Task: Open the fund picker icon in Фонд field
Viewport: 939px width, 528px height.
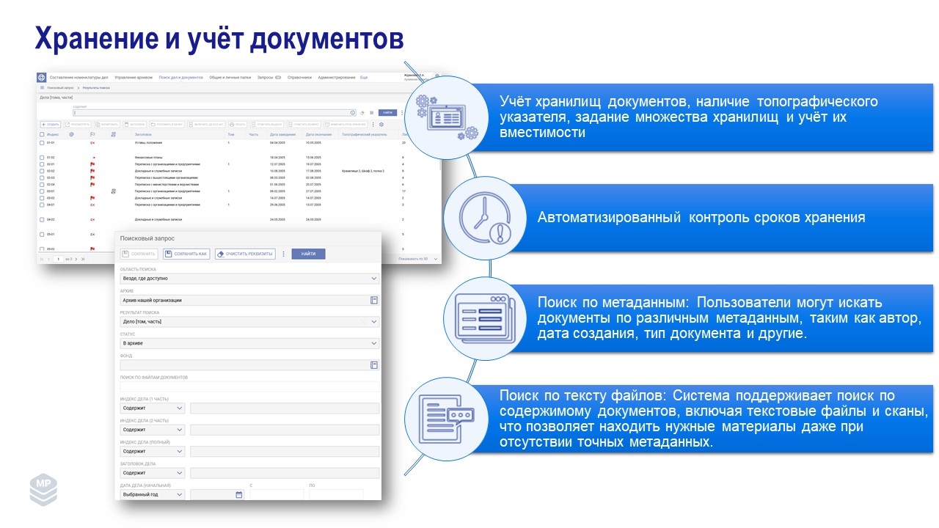Action: [x=374, y=364]
